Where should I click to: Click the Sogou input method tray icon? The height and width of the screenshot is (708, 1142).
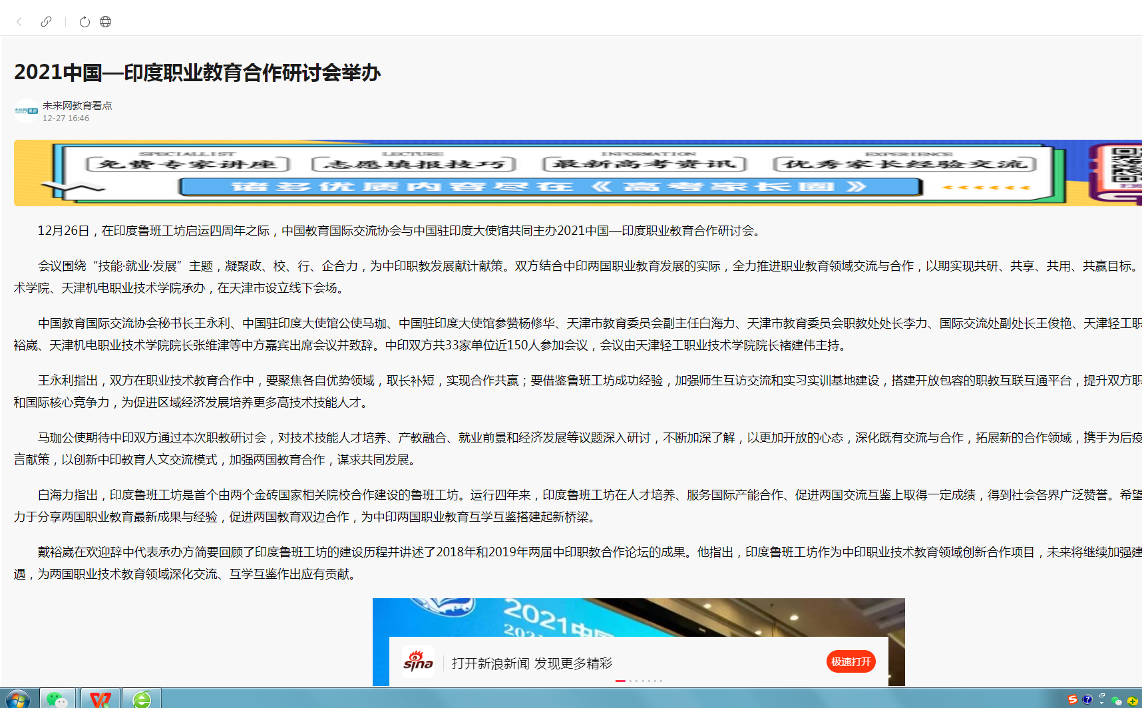(1072, 699)
